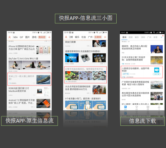166x148 pixels.
Task: Switch to the 互联网 tab
Action: click(x=98, y=37)
